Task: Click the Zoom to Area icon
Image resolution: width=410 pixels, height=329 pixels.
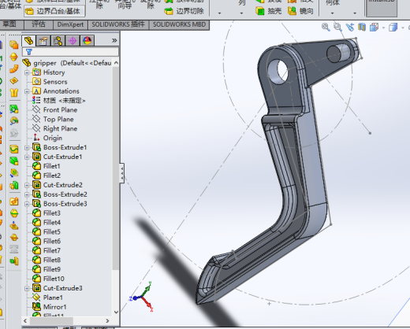Action: pyautogui.click(x=337, y=27)
